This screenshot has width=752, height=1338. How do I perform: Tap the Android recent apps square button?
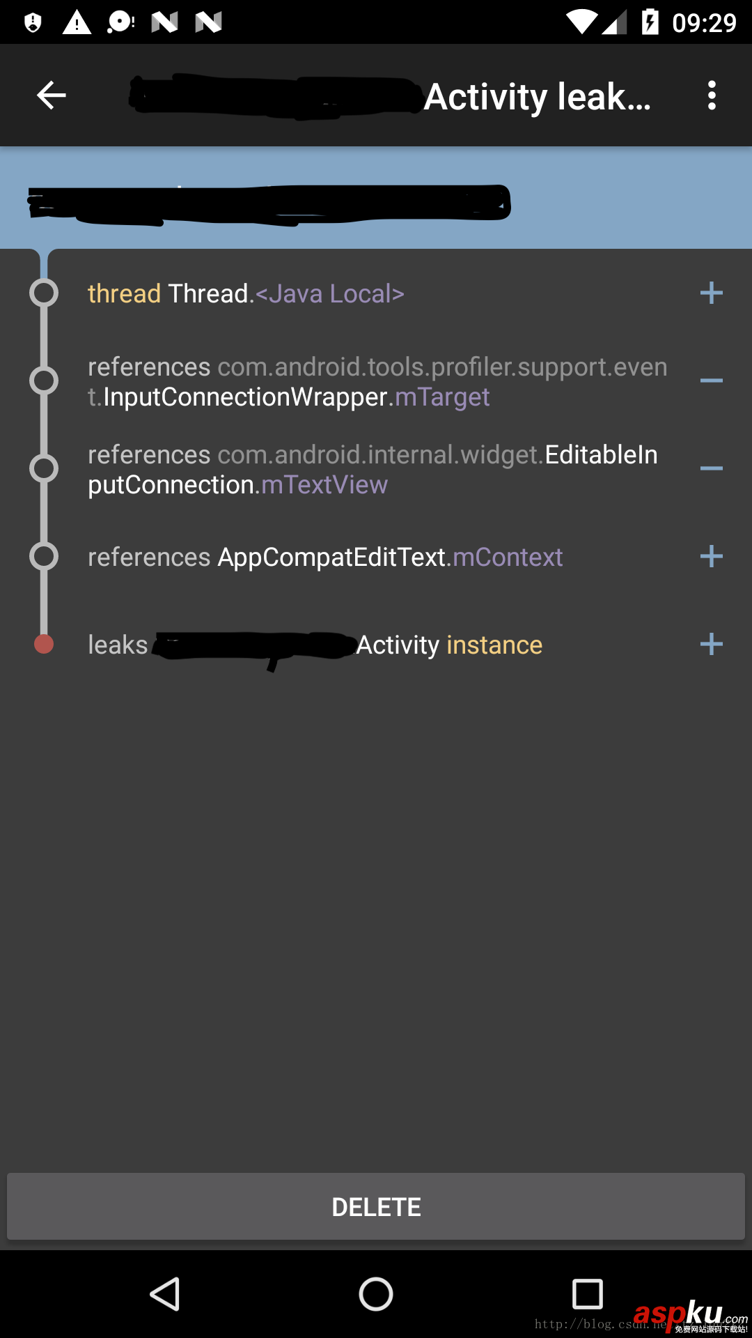point(587,1294)
